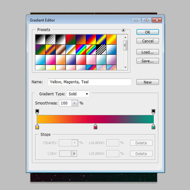Screen dimensions: 190x190
Task: Open the Presets flyout menu arrow
Action: [123, 30]
